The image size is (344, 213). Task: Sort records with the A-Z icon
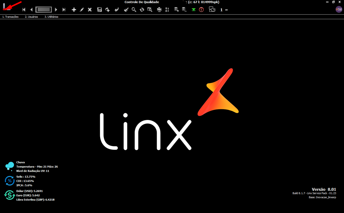[x=167, y=10]
